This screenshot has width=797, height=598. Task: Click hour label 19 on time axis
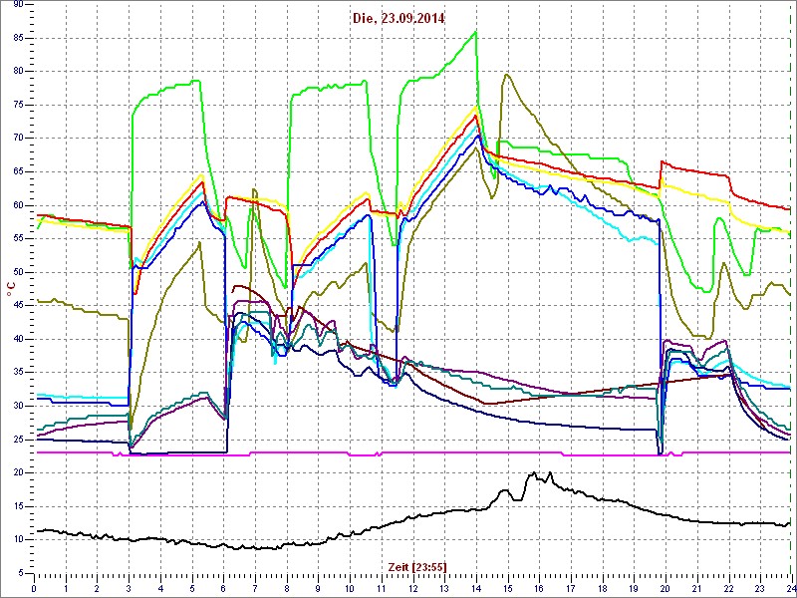(633, 589)
